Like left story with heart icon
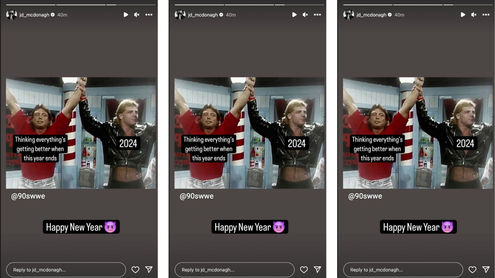 click(135, 270)
